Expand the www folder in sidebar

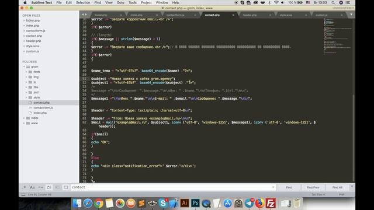[x=24, y=123]
